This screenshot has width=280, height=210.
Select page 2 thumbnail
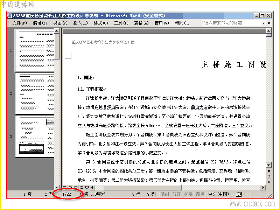click(35, 93)
